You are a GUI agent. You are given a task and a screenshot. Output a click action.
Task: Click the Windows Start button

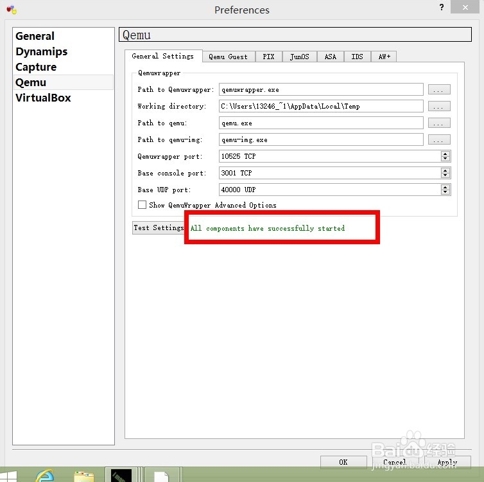[x=8, y=476]
